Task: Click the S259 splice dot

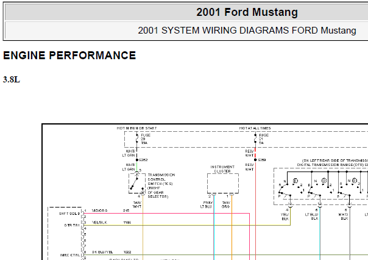Action: tap(255, 160)
